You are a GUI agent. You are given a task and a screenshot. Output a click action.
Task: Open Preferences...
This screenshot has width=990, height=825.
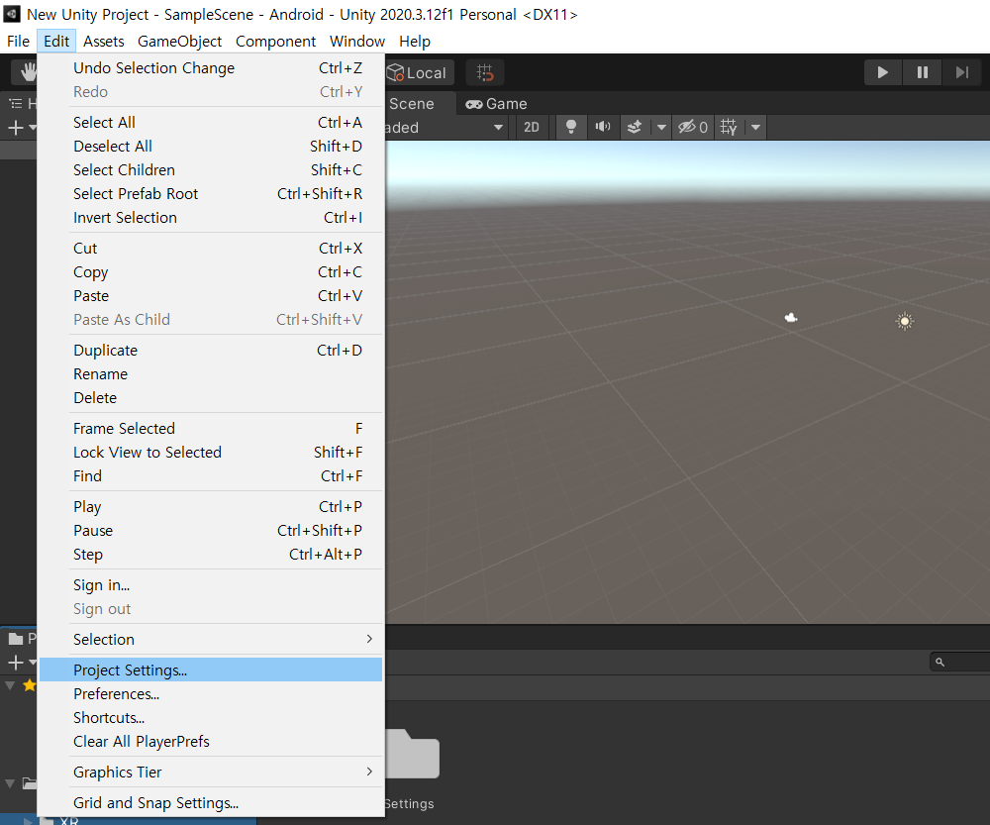[x=211, y=694]
